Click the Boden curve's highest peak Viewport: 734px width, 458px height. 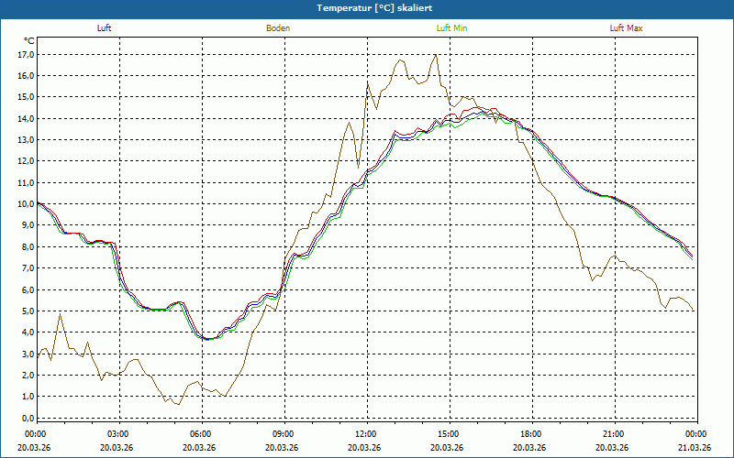click(x=436, y=55)
